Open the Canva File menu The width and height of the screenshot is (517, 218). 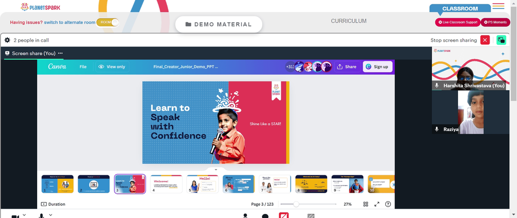tap(83, 67)
